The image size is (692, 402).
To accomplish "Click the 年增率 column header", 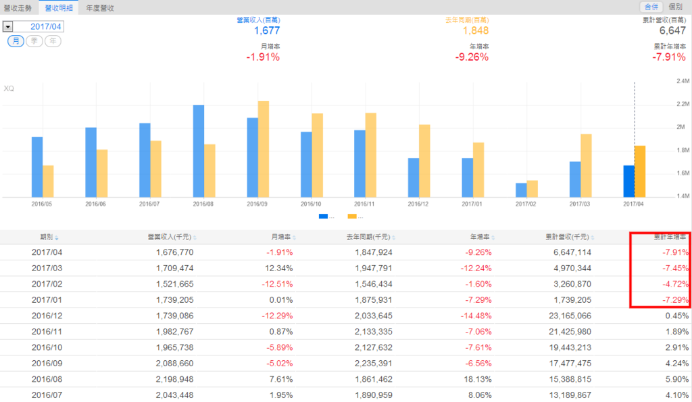I will pos(480,237).
